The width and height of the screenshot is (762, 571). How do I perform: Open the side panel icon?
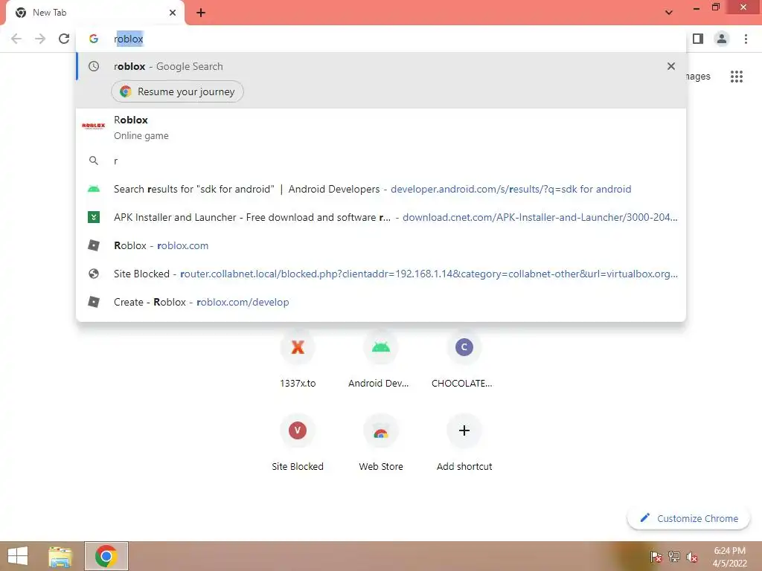[x=698, y=39]
